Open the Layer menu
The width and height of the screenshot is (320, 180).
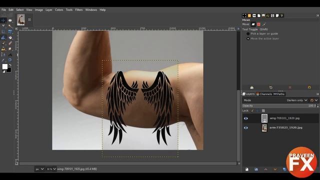tap(49, 10)
